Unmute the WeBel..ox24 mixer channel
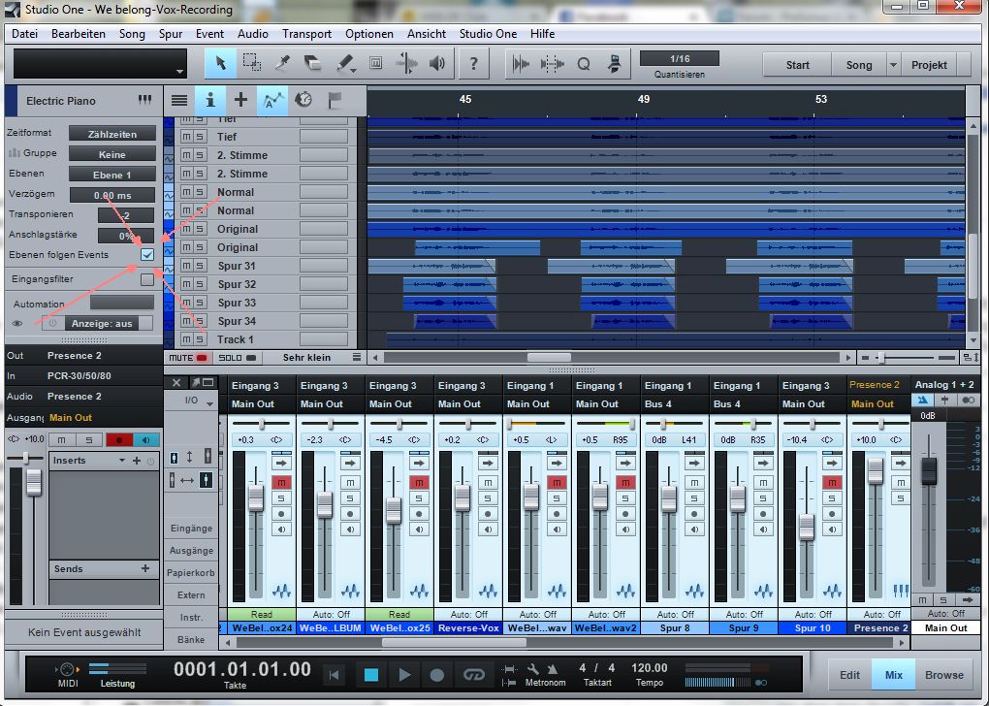 281,483
